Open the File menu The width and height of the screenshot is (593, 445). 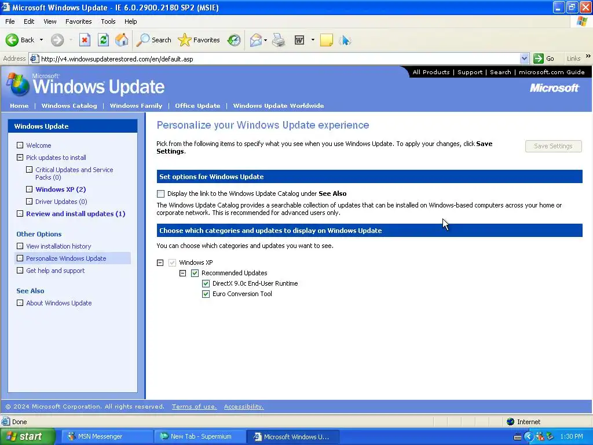point(10,21)
